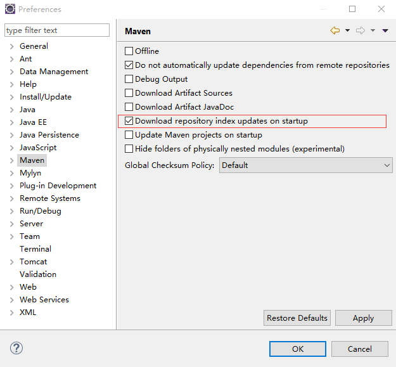Image resolution: width=396 pixels, height=367 pixels.
Task: Select Java EE category
Action: point(33,122)
